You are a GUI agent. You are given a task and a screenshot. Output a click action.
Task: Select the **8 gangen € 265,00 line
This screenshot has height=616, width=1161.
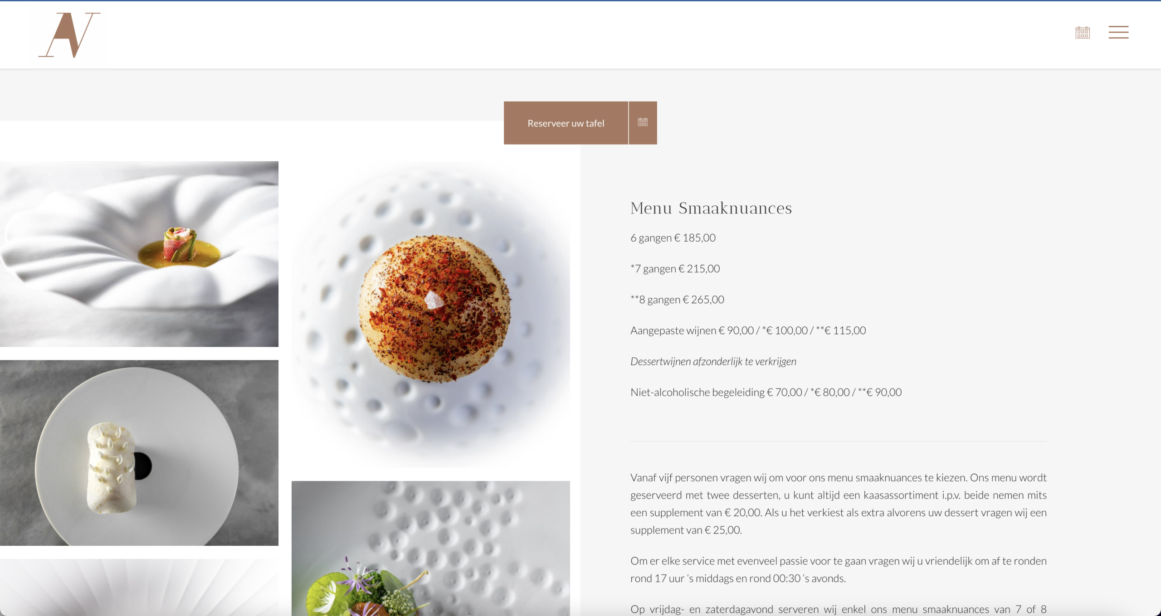coord(678,300)
